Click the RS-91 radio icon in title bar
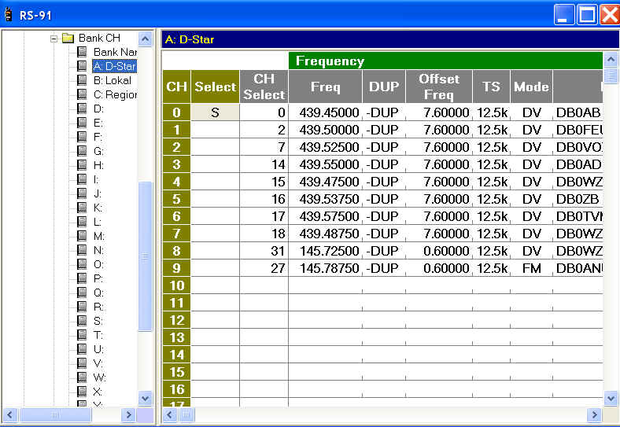Image resolution: width=620 pixels, height=427 pixels. (9, 15)
